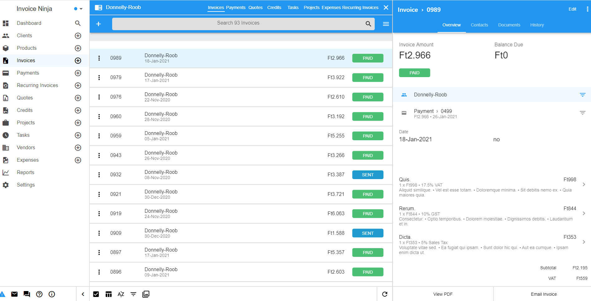Refresh the invoice list
This screenshot has height=301, width=591.
385,294
